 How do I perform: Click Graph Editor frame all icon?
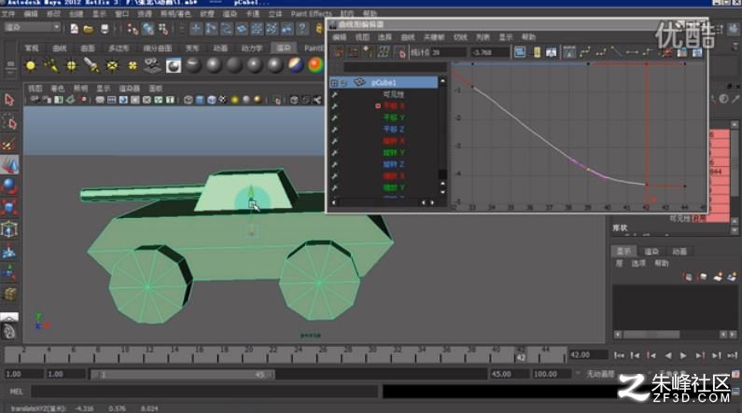click(520, 52)
